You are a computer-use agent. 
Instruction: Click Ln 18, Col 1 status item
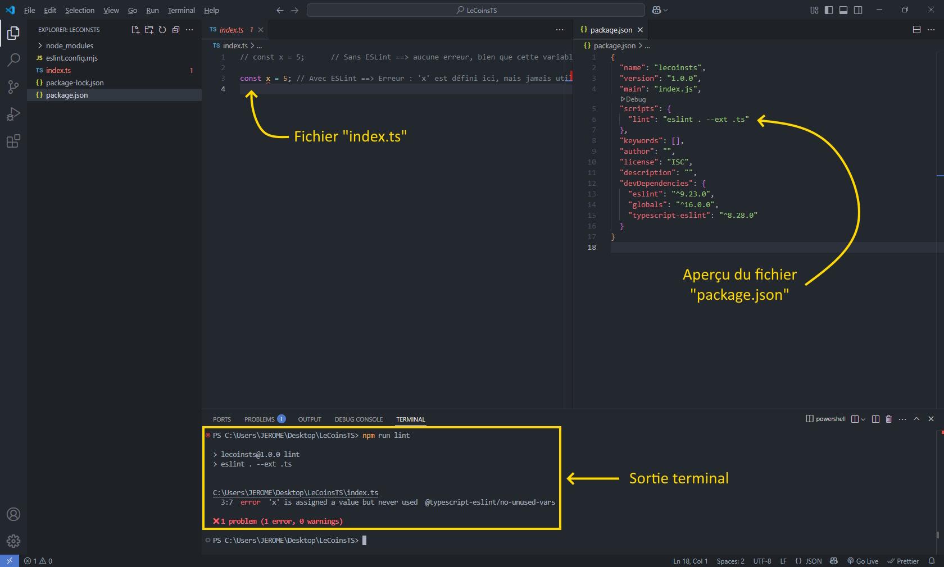[690, 561]
